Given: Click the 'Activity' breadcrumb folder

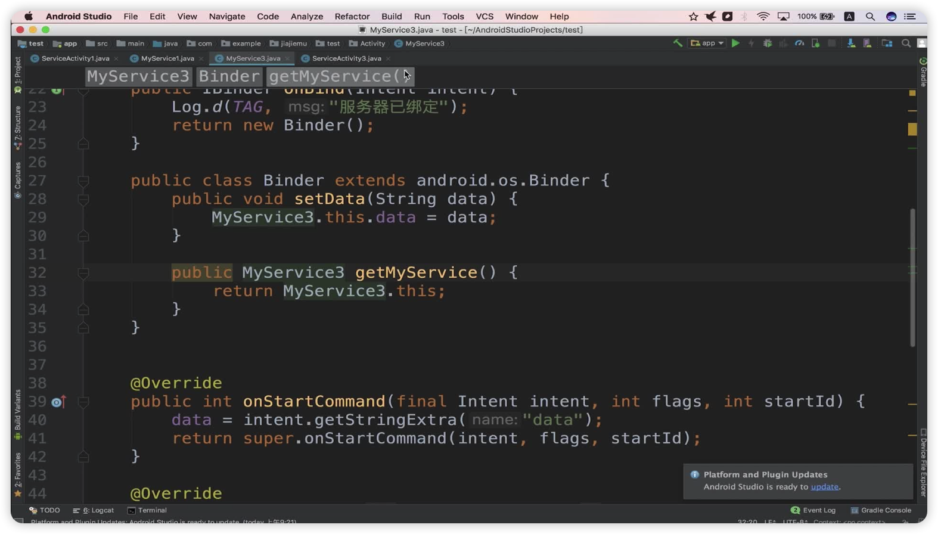Looking at the screenshot, I should pyautogui.click(x=367, y=44).
